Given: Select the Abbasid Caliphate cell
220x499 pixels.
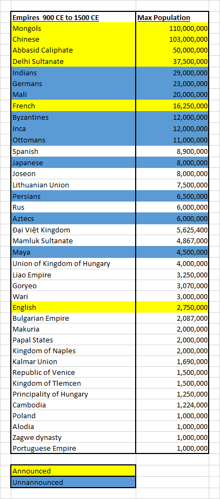Looking at the screenshot, I should tap(74, 50).
